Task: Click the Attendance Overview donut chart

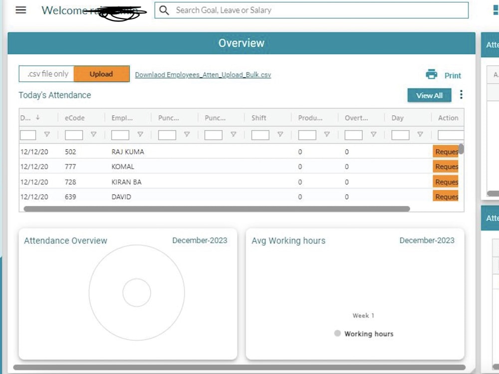Action: pyautogui.click(x=137, y=292)
